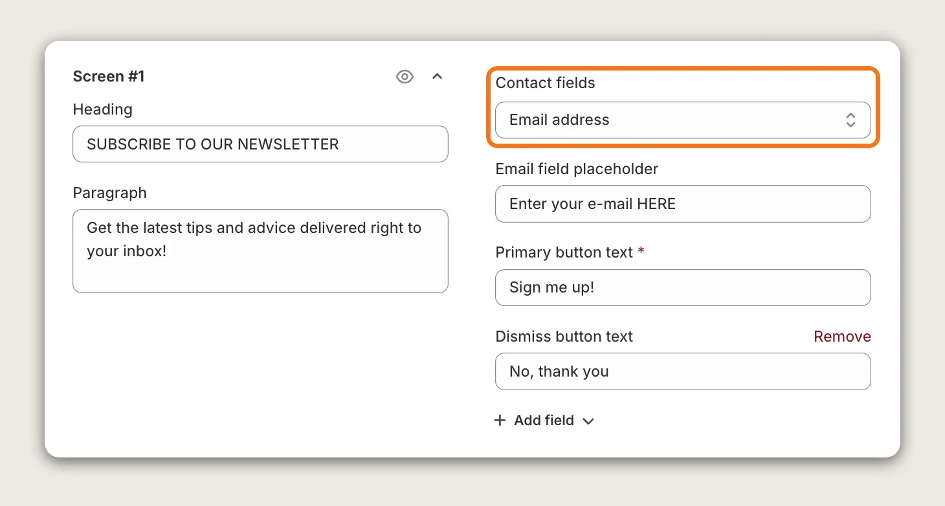Open the Add field menu
Image resolution: width=945 pixels, height=506 pixels.
(544, 421)
